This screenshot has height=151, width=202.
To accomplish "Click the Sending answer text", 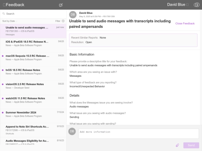I will pyautogui.click(x=74, y=117).
